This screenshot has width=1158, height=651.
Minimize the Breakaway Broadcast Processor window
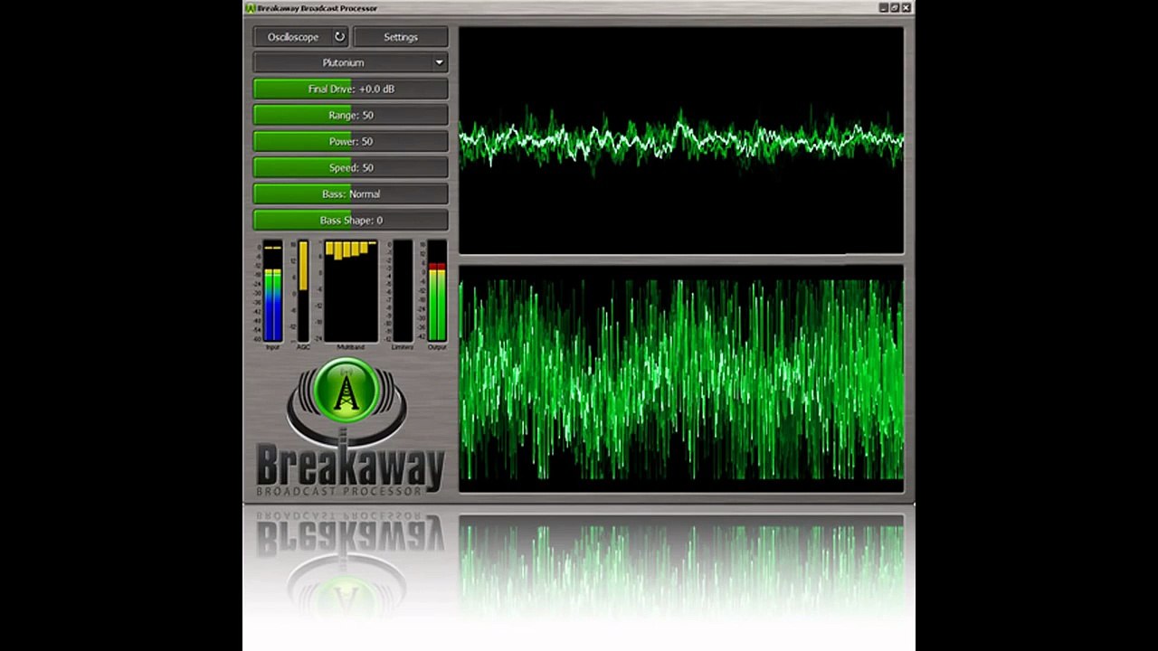884,8
